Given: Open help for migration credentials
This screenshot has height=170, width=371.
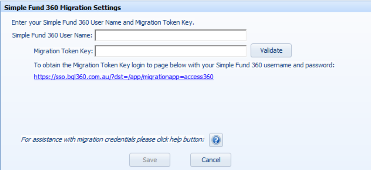Looking at the screenshot, I should point(216,140).
